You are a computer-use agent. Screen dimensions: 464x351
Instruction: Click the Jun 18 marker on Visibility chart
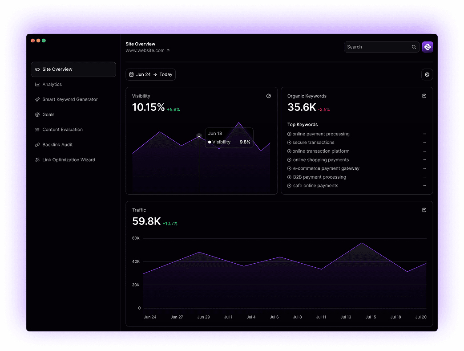[x=199, y=136]
